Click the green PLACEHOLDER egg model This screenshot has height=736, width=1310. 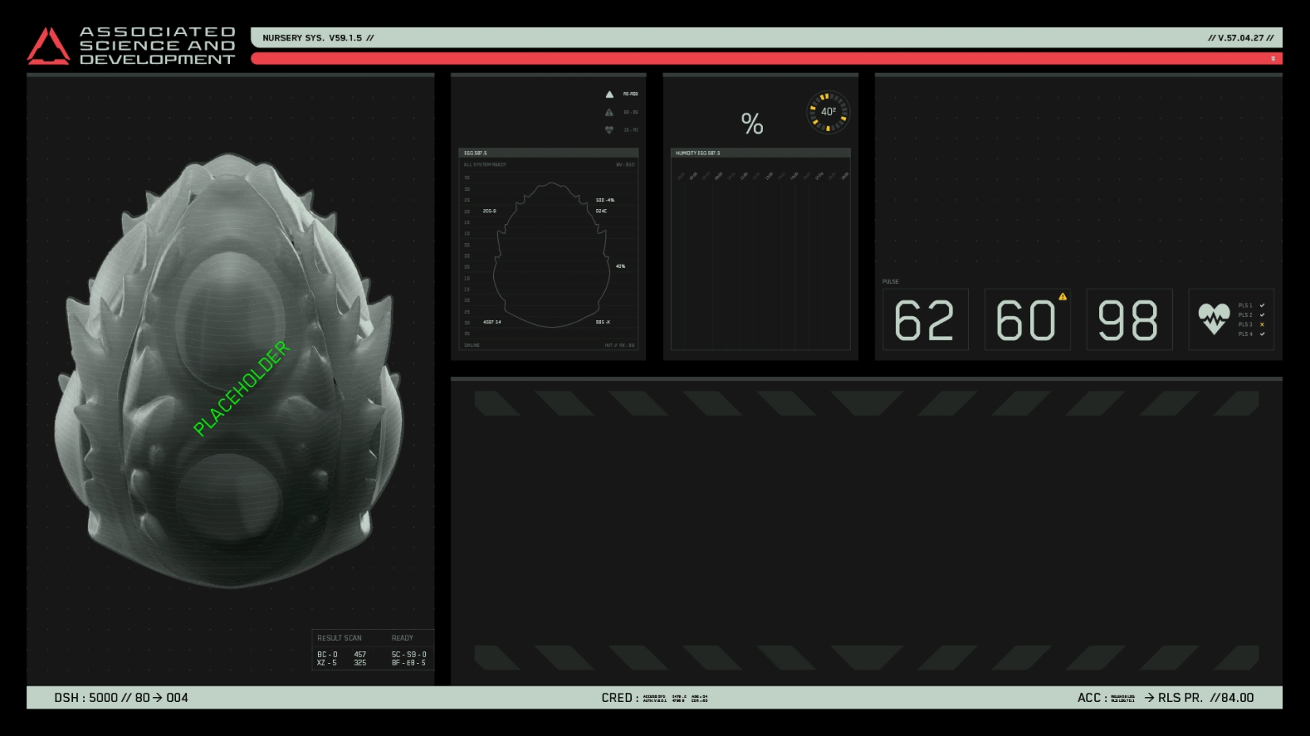[x=241, y=388]
